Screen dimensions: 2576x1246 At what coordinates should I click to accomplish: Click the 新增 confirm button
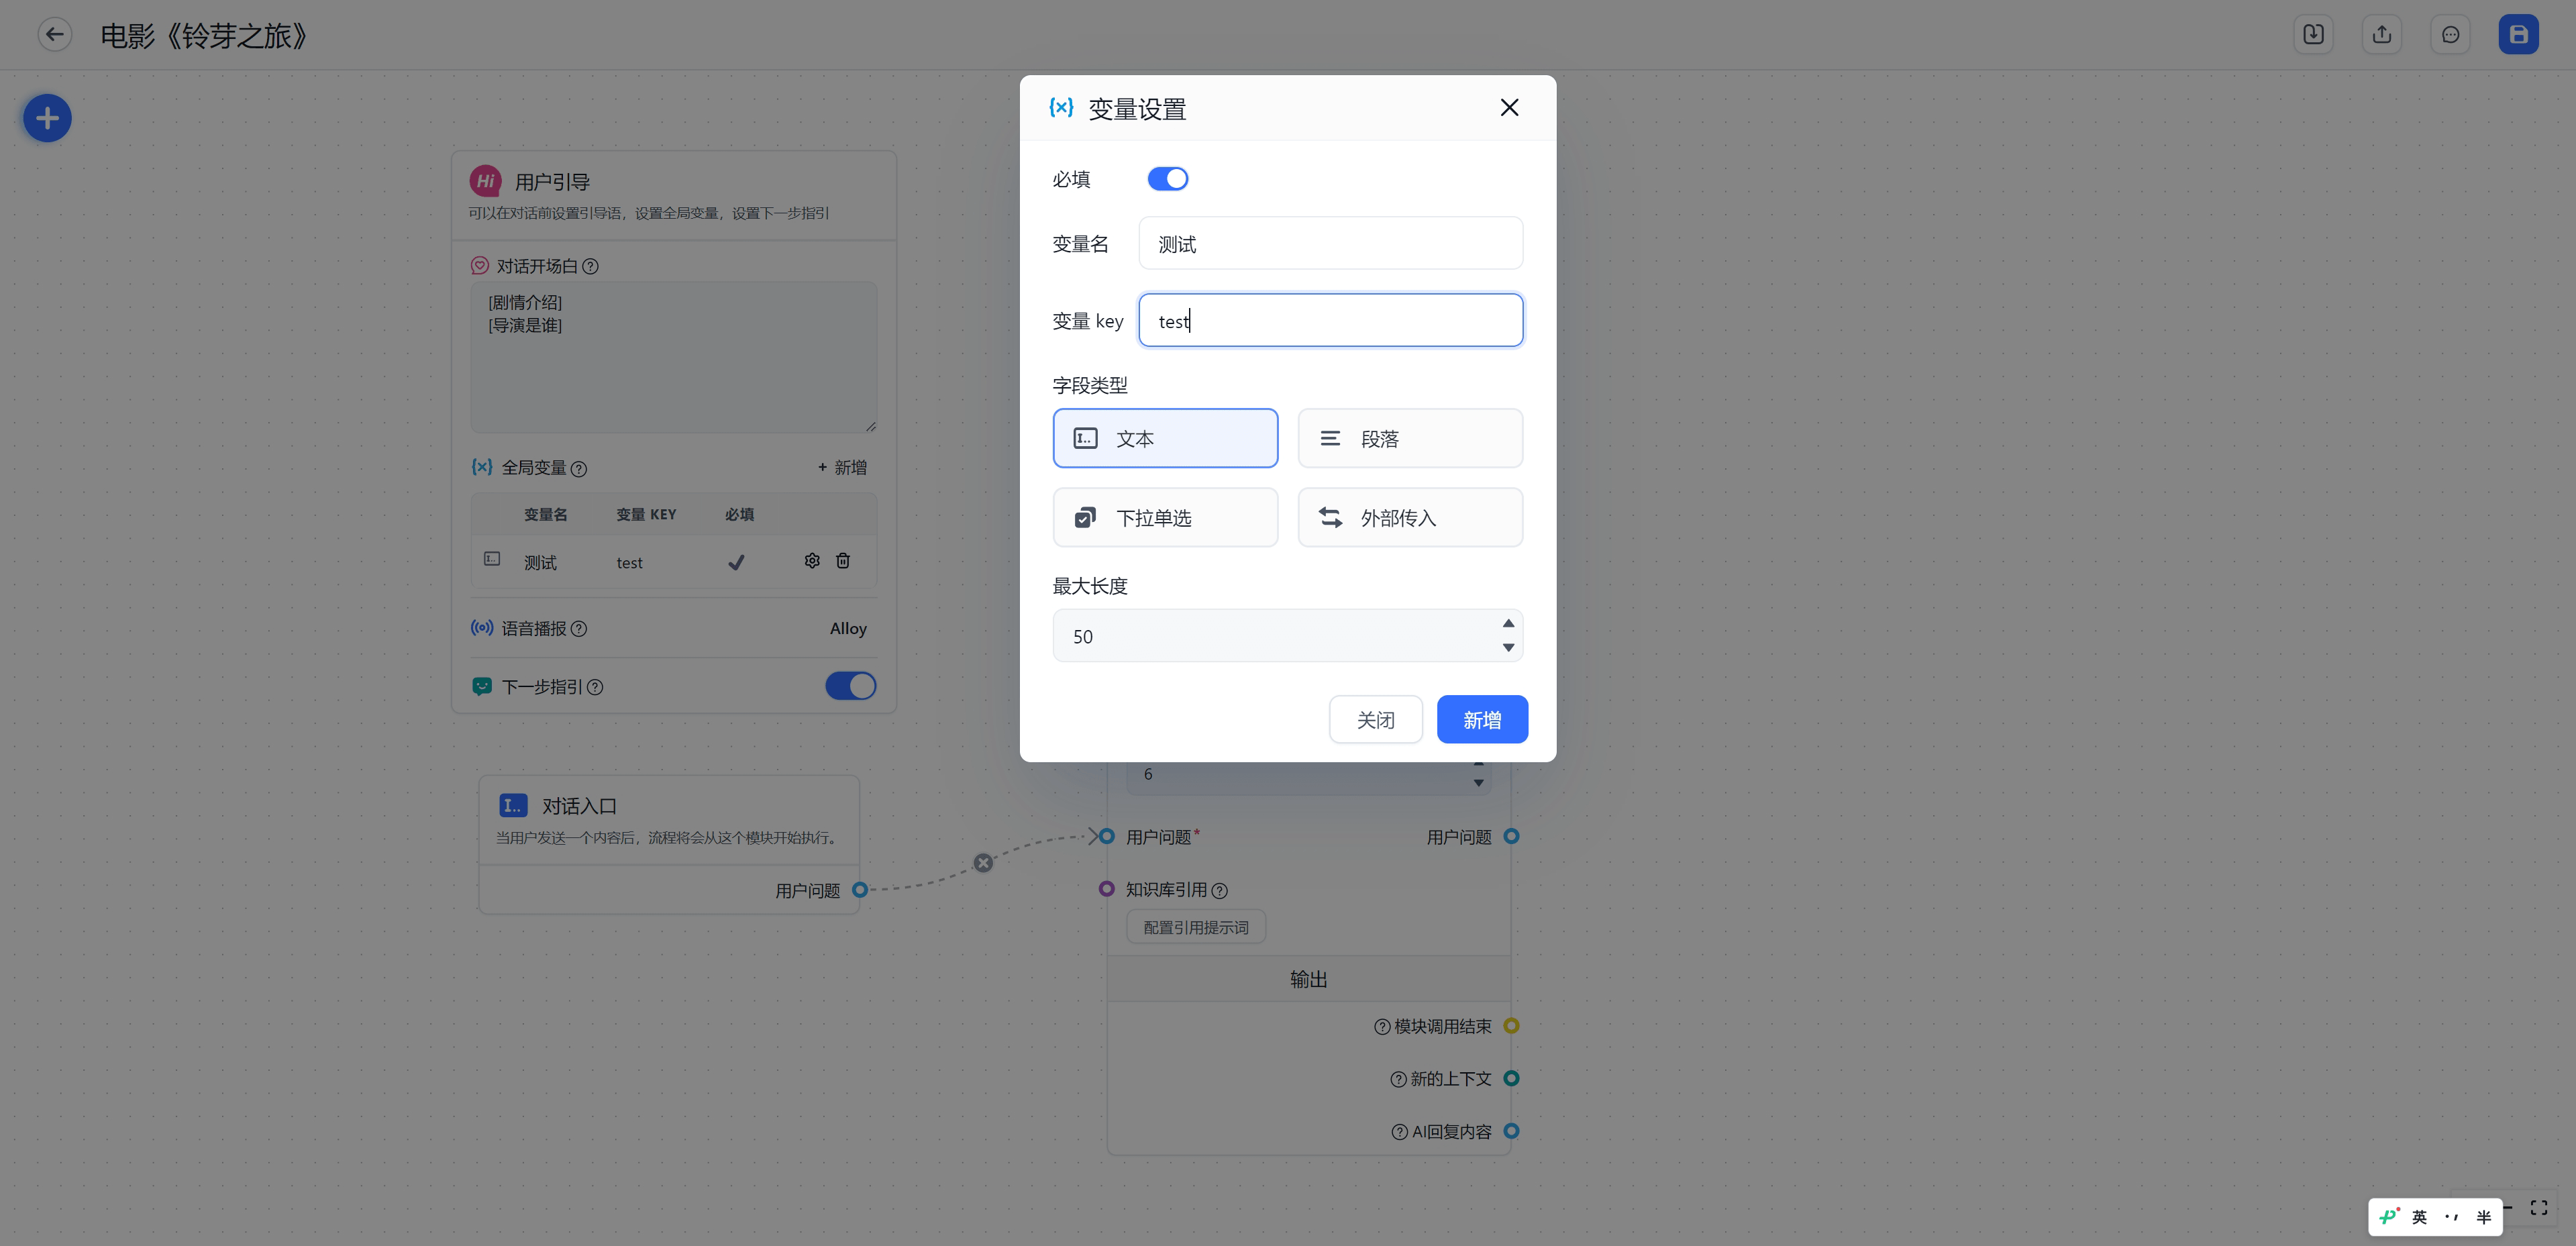[x=1481, y=720]
